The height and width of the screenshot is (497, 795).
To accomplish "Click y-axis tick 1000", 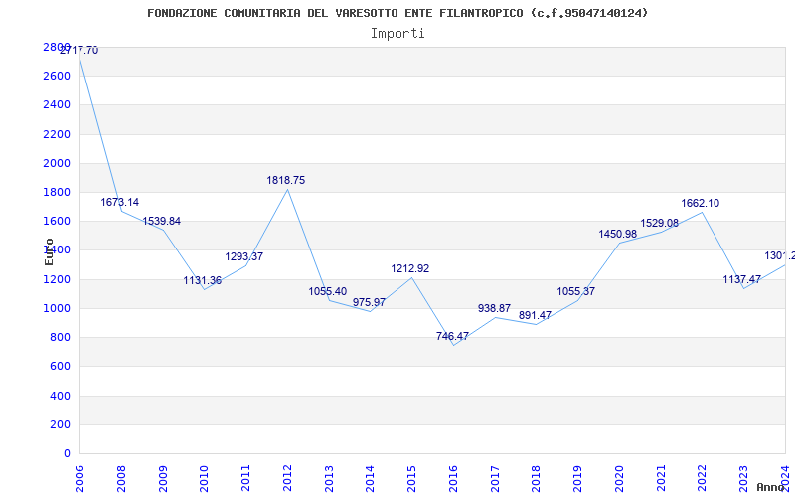I will (57, 308).
